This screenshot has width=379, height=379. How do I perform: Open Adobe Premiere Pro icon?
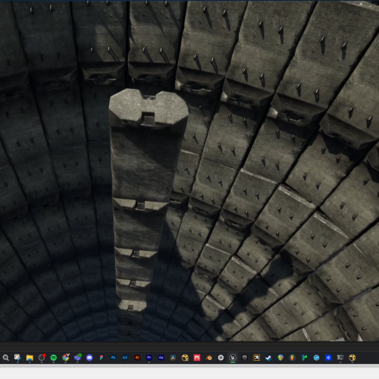coord(149,358)
